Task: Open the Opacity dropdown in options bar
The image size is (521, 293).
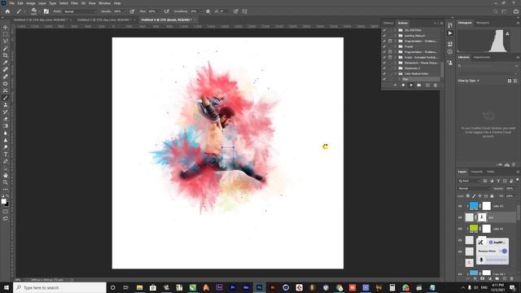Action: [x=125, y=11]
